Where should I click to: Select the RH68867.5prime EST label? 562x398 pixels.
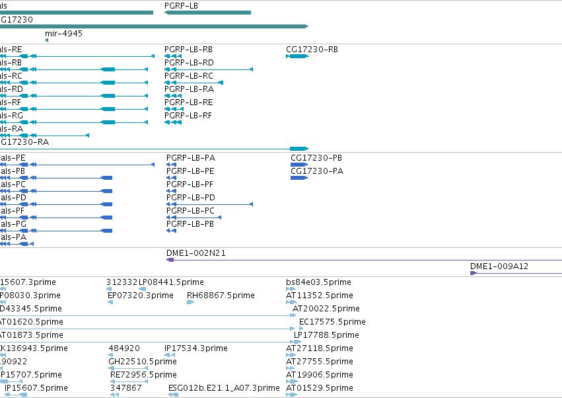[x=221, y=296]
